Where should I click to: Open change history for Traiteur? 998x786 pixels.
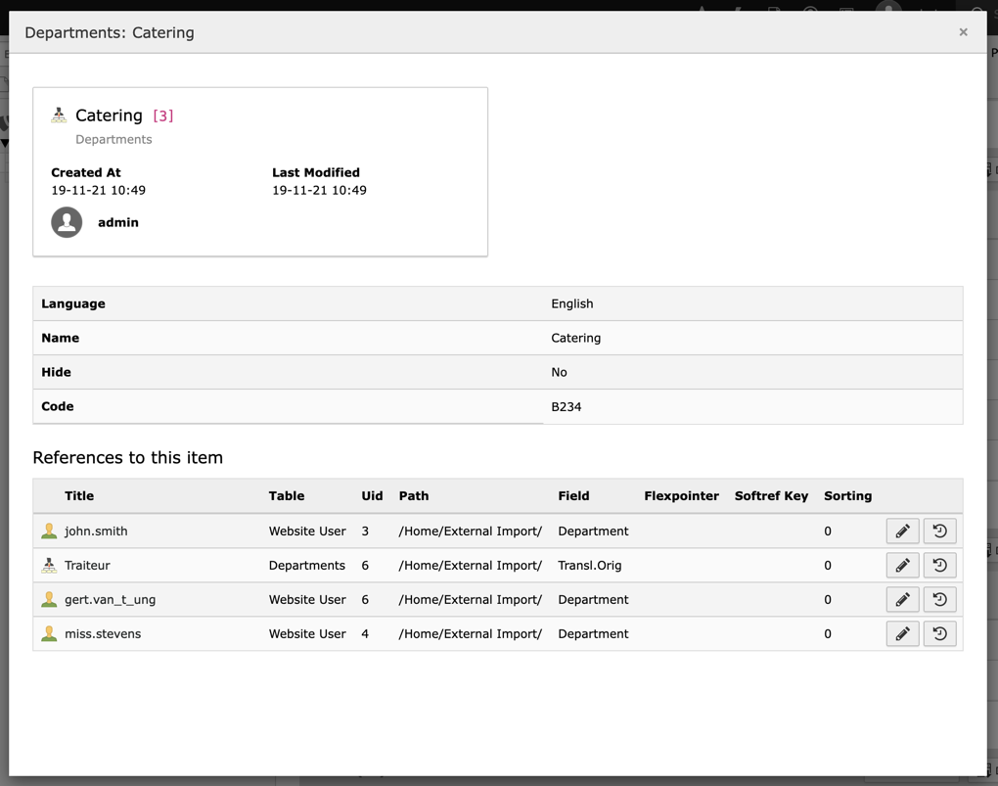point(939,565)
